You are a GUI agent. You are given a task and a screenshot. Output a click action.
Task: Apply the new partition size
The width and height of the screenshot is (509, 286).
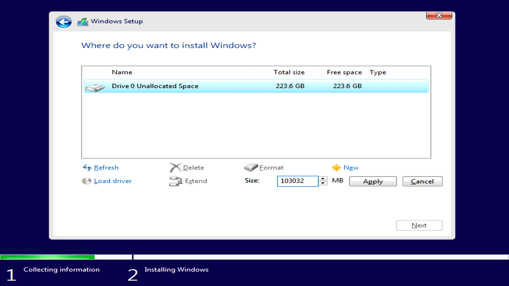point(373,181)
